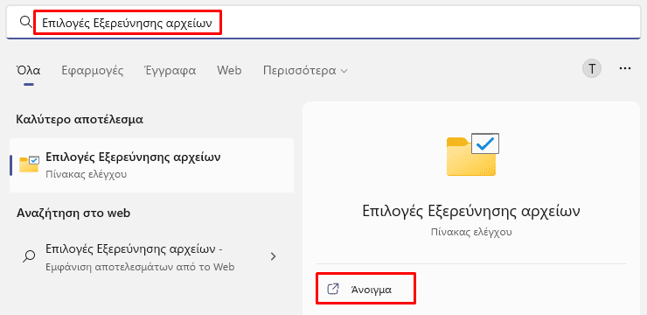Image resolution: width=647 pixels, height=315 pixels.
Task: Open the three-dot options menu
Action: click(625, 68)
